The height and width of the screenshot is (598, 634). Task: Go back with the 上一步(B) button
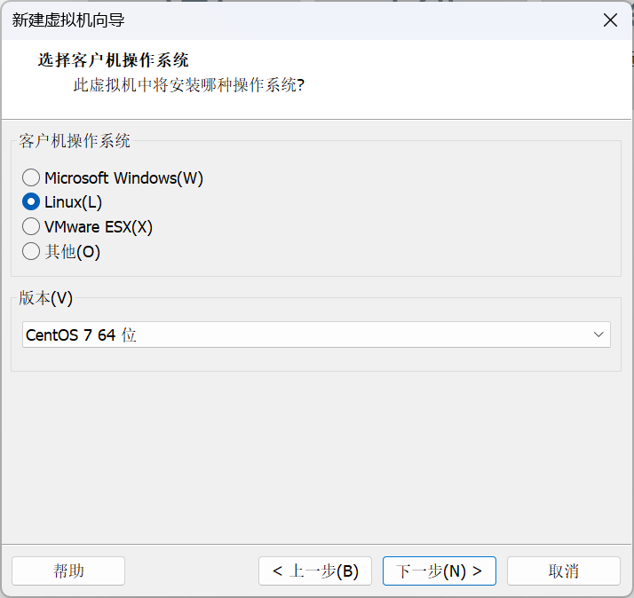(315, 570)
